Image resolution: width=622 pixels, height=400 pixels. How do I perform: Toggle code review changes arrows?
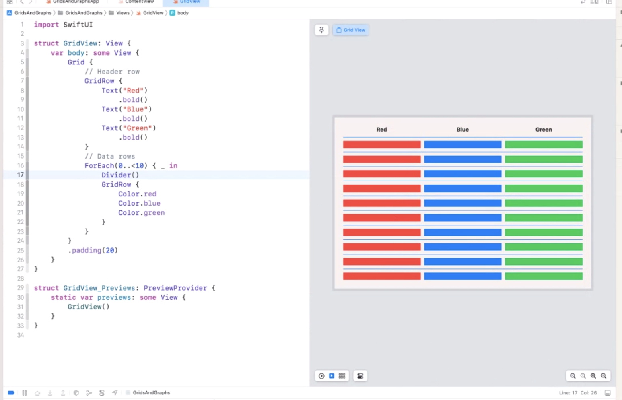(583, 2)
